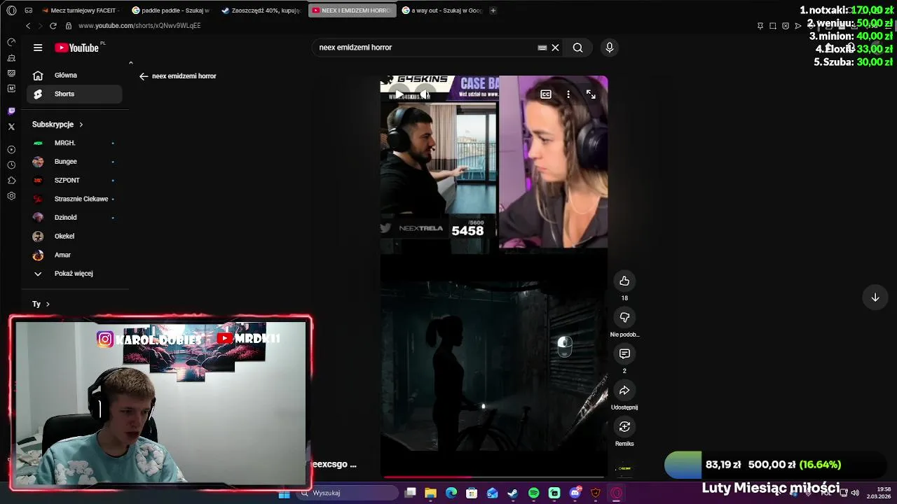Click the taskbar Wyszukaj search box
The width and height of the screenshot is (897, 504).
pyautogui.click(x=348, y=493)
